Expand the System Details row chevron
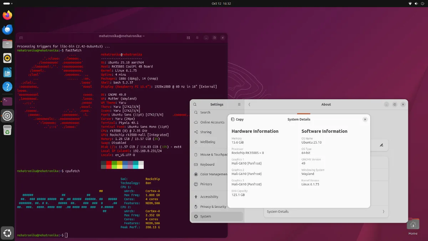This screenshot has height=241, width=428. pyautogui.click(x=383, y=212)
